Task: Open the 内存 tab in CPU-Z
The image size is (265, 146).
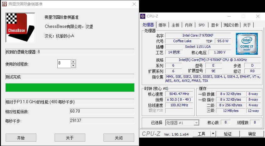Action: click(188, 25)
